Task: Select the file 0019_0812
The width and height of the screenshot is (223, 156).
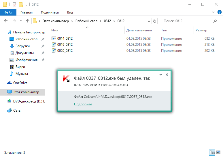Action: [x=65, y=45]
